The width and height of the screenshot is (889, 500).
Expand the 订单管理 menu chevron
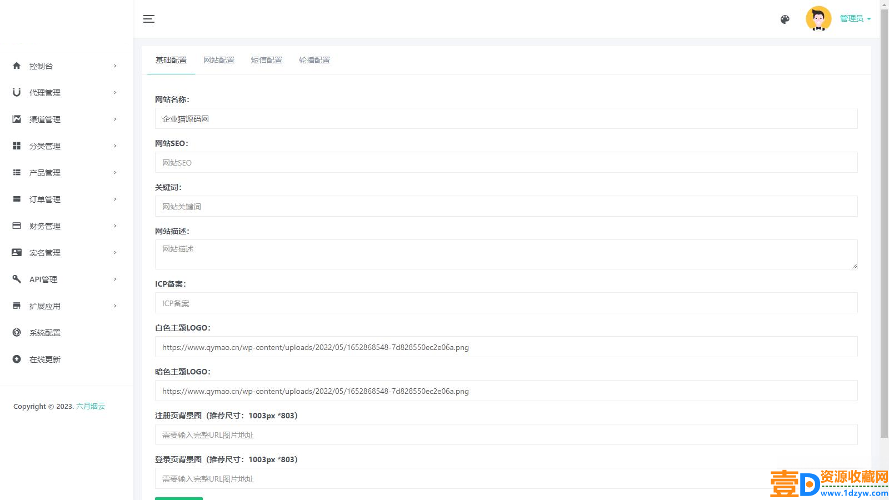115,199
